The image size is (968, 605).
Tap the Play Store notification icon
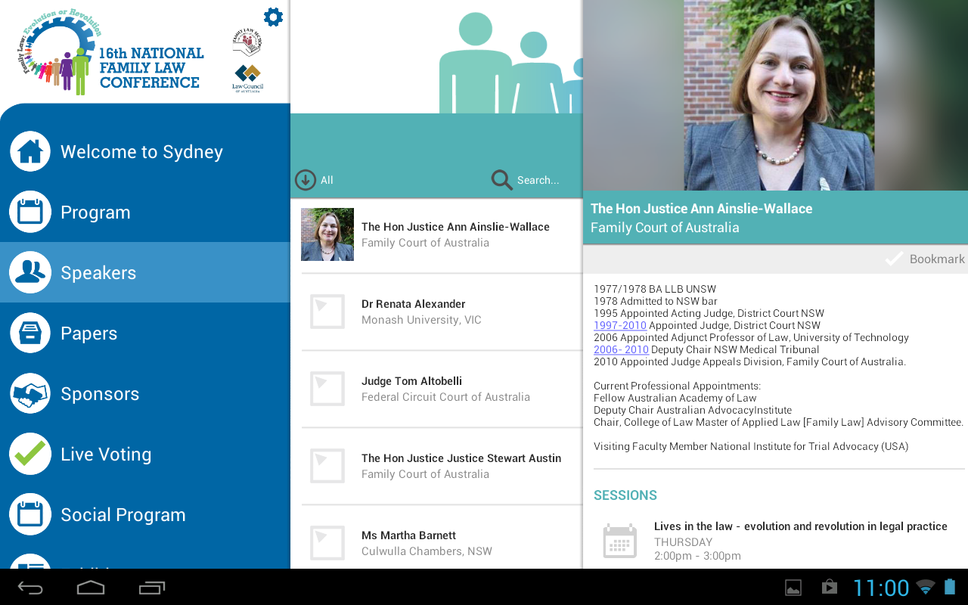coord(830,588)
